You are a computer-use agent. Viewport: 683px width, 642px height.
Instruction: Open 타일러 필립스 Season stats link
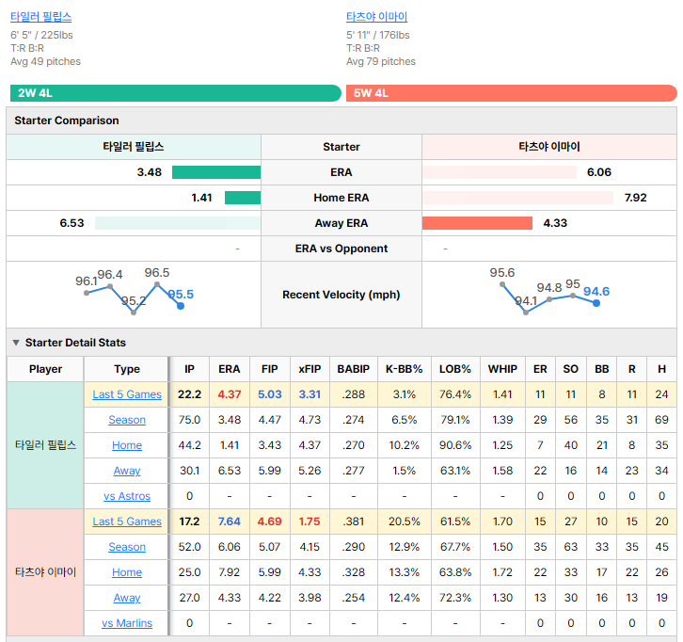click(x=127, y=420)
